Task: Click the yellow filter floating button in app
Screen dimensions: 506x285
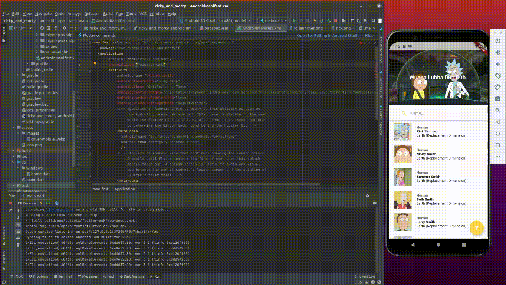Action: [477, 228]
